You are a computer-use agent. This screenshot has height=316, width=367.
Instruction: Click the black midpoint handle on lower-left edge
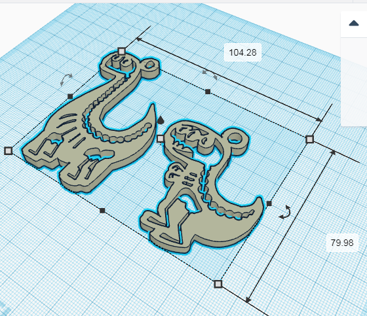(102, 211)
